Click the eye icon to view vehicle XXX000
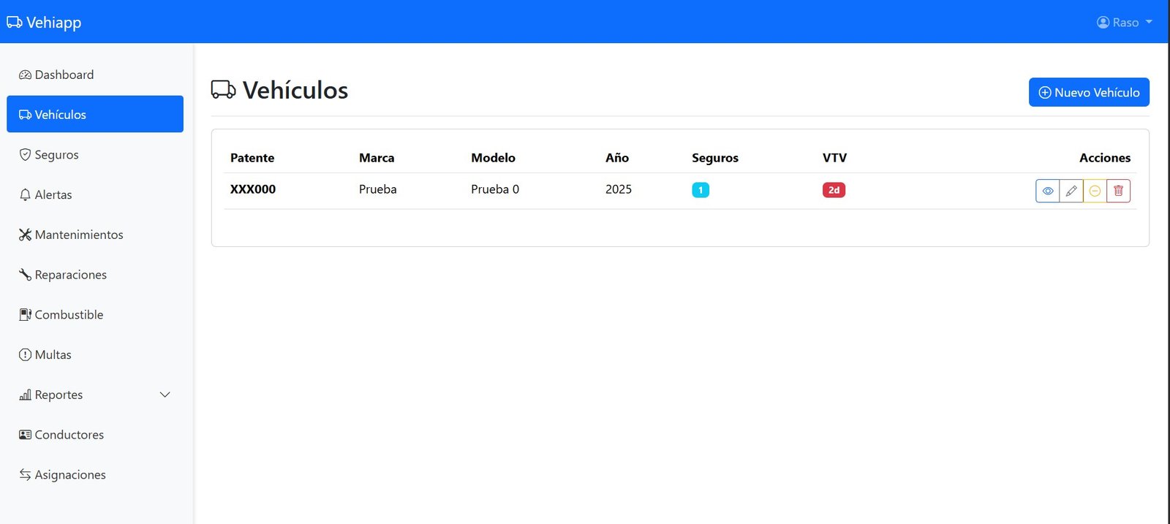This screenshot has width=1170, height=524. pyautogui.click(x=1047, y=191)
